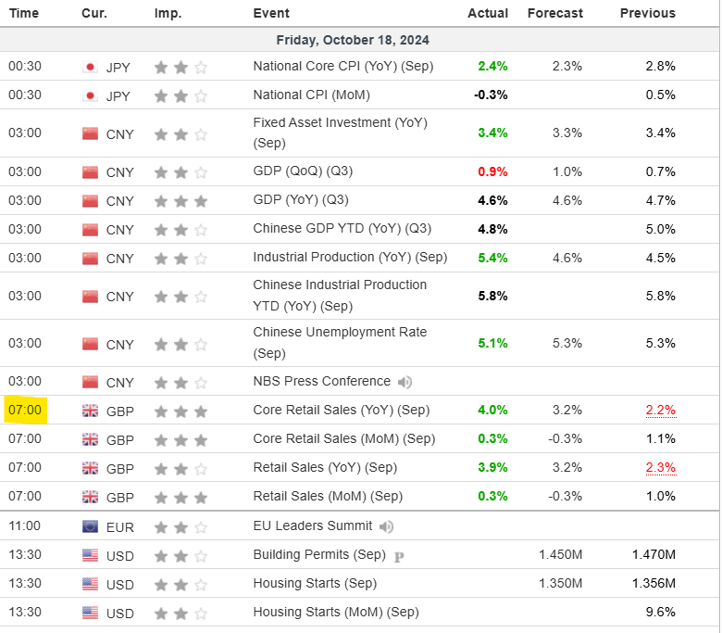The height and width of the screenshot is (633, 722).
Task: Click the speaker icon beside NBS Press Conference
Action: click(x=405, y=382)
